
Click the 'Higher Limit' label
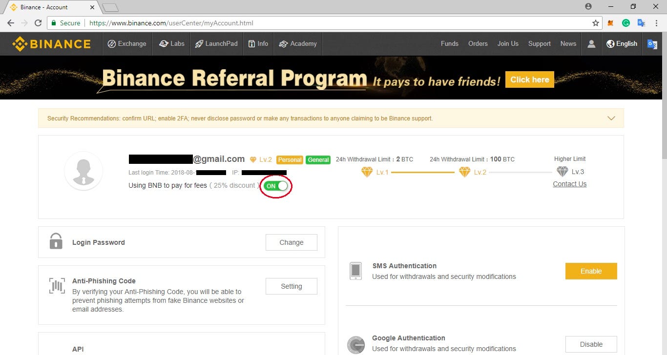(x=570, y=159)
